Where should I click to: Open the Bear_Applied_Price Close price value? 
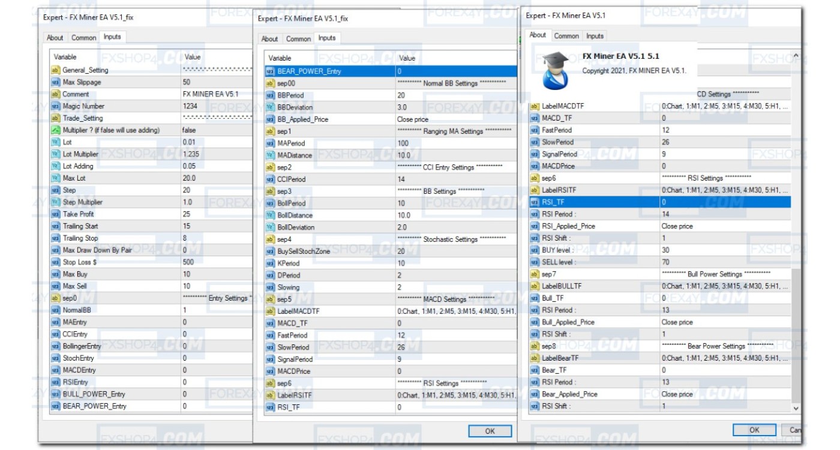click(x=677, y=394)
